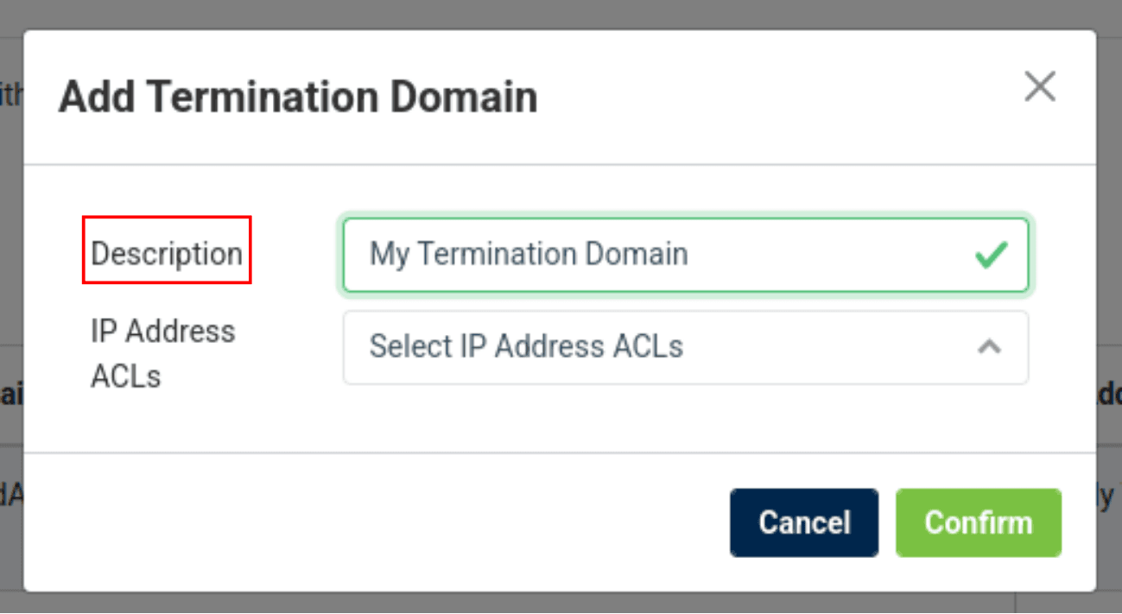
Task: Click the dimmed backdrop below the dialog
Action: (x=560, y=603)
